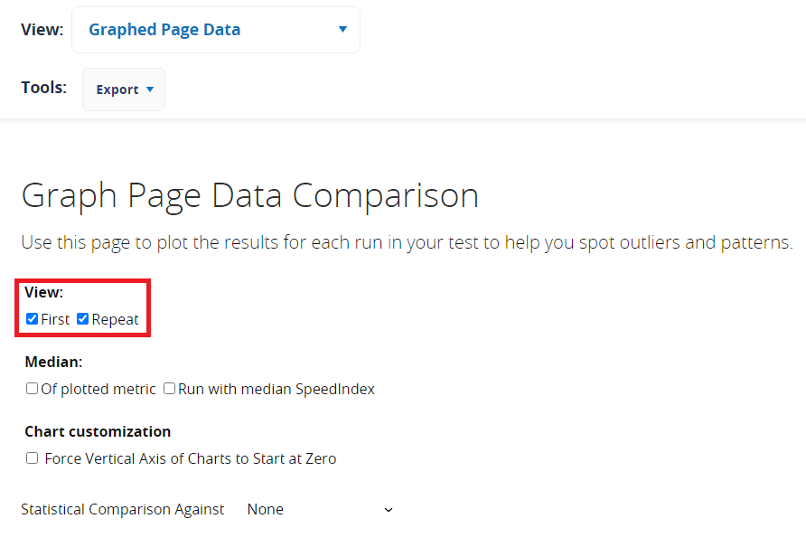This screenshot has height=547, width=806.
Task: Click the blue arrow in View selector
Action: (342, 30)
